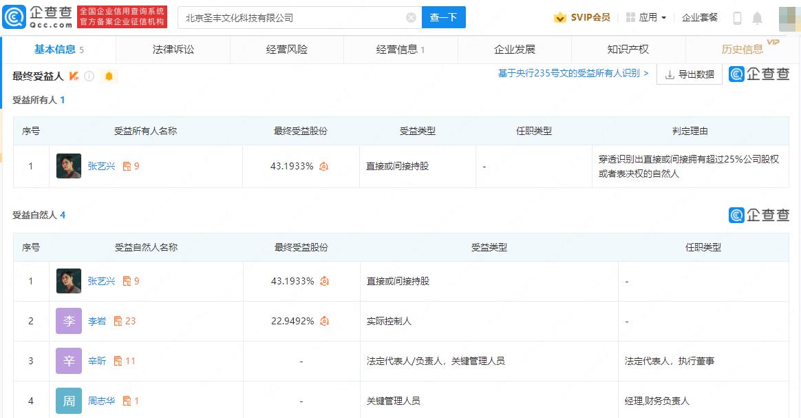Click the mobile phone icon in header
The image size is (801, 418).
(x=737, y=18)
